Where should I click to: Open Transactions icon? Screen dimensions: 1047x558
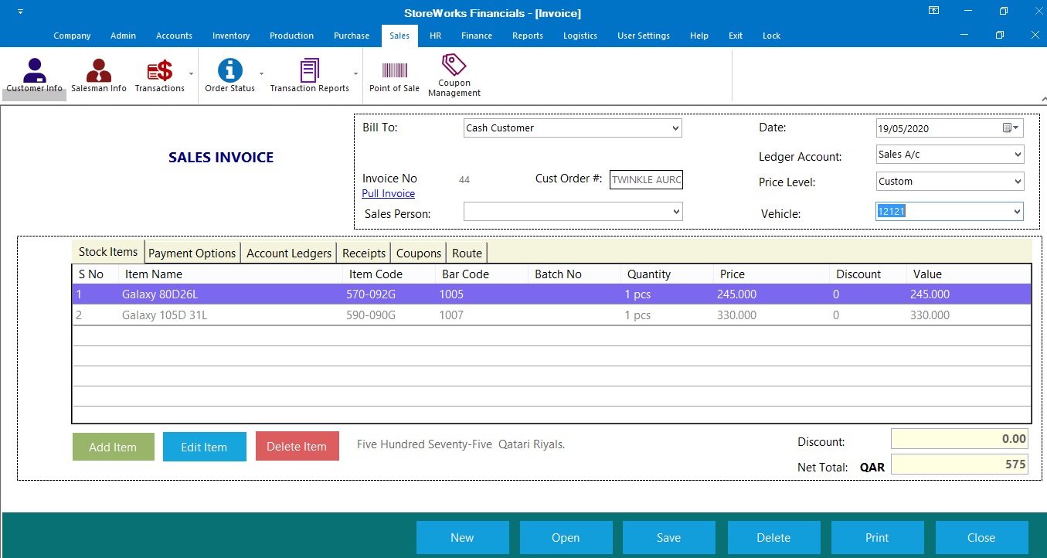[159, 70]
